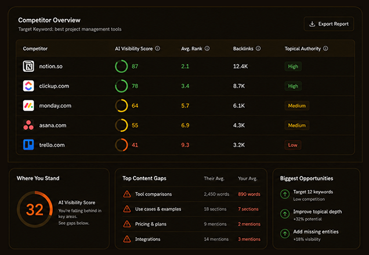Image resolution: width=369 pixels, height=255 pixels.
Task: Click the Use cases & examples row label
Action: pyautogui.click(x=158, y=209)
